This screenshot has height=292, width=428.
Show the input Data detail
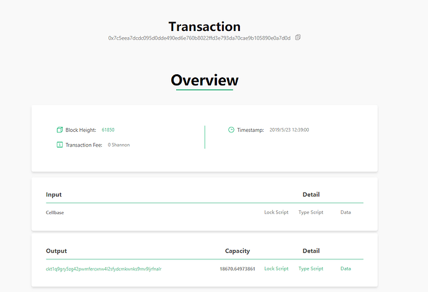coord(346,212)
